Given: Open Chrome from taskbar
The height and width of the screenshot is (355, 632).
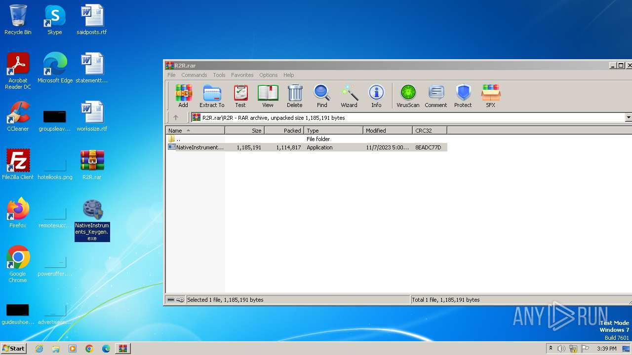Looking at the screenshot, I should coord(89,349).
